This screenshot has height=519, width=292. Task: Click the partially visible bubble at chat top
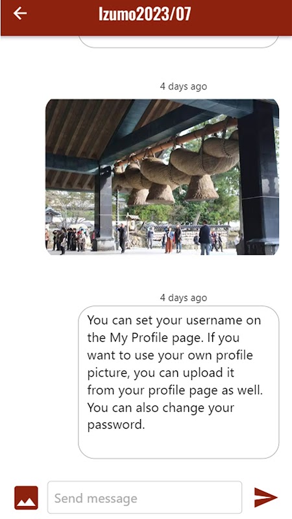point(178,42)
